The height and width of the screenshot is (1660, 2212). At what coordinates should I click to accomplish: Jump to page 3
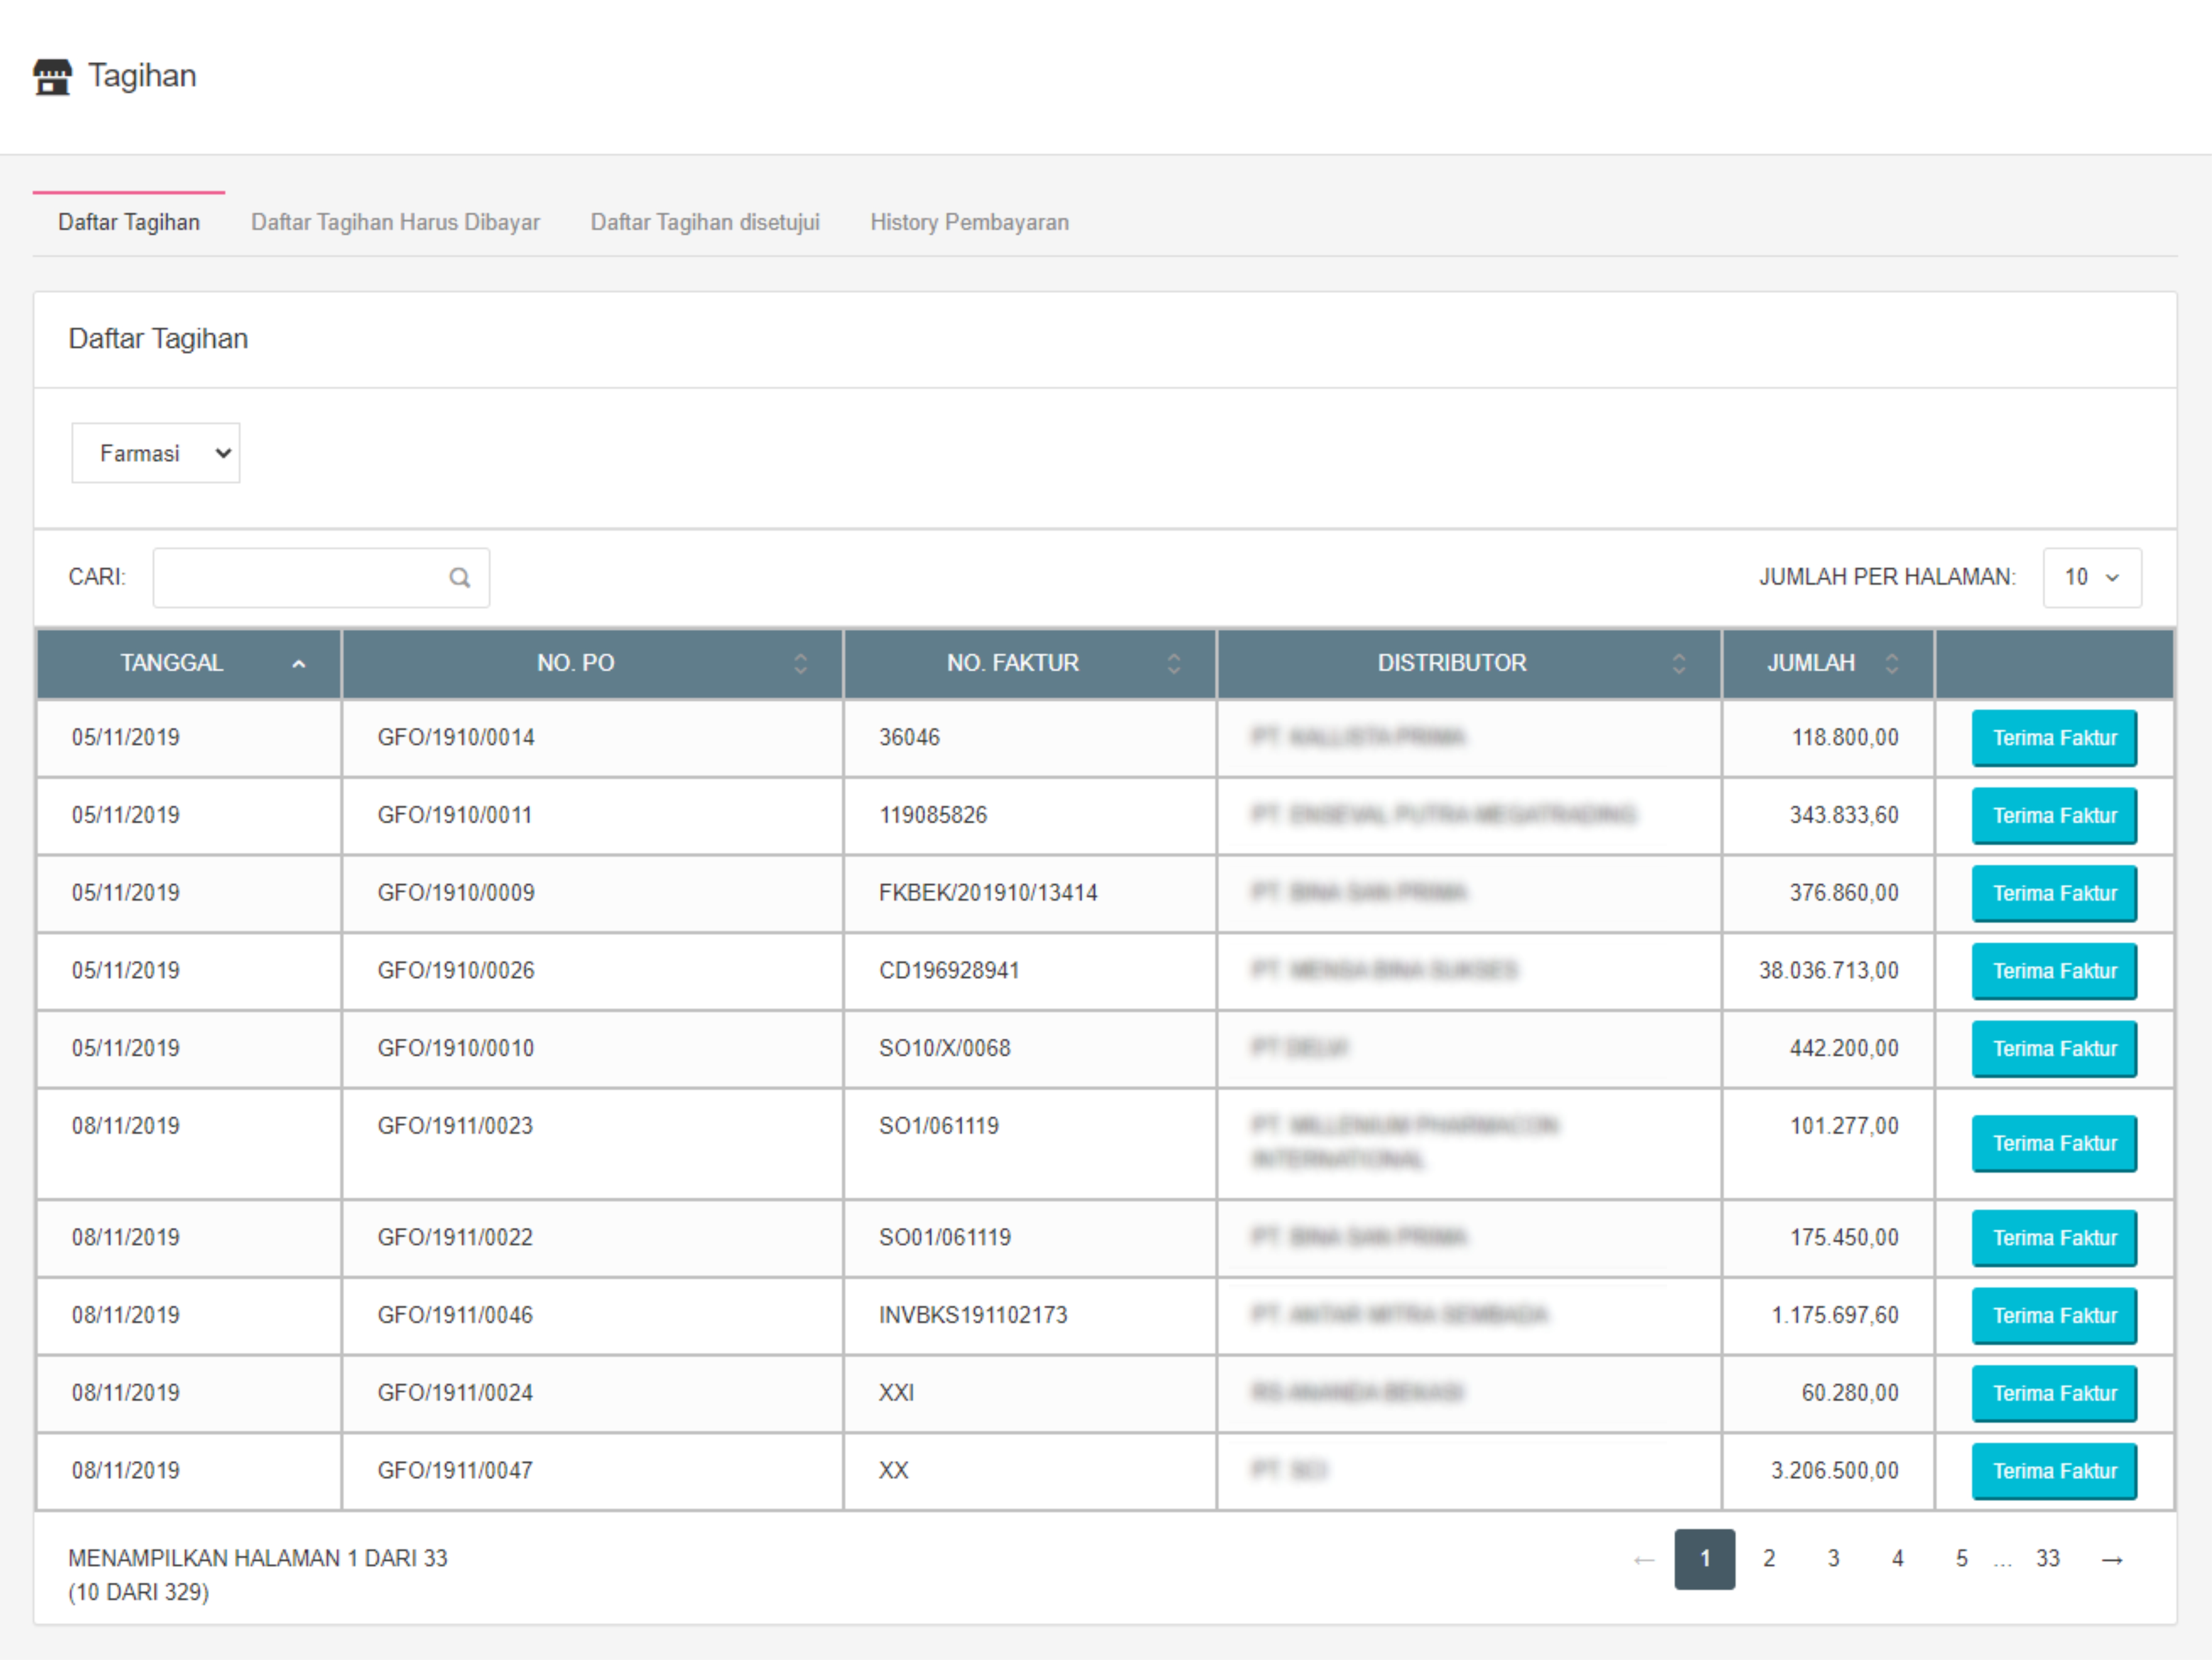pyautogui.click(x=1833, y=1559)
